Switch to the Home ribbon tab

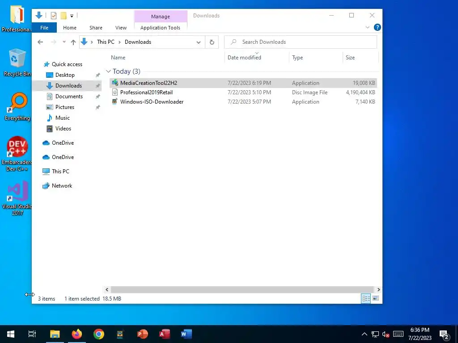[70, 28]
